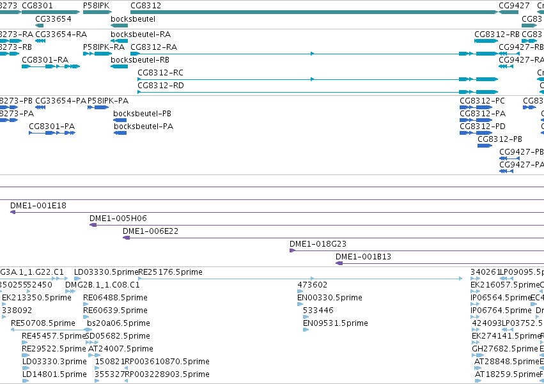Click EST EK274141.5prime
This screenshot has width=544, height=384.
(x=506, y=337)
